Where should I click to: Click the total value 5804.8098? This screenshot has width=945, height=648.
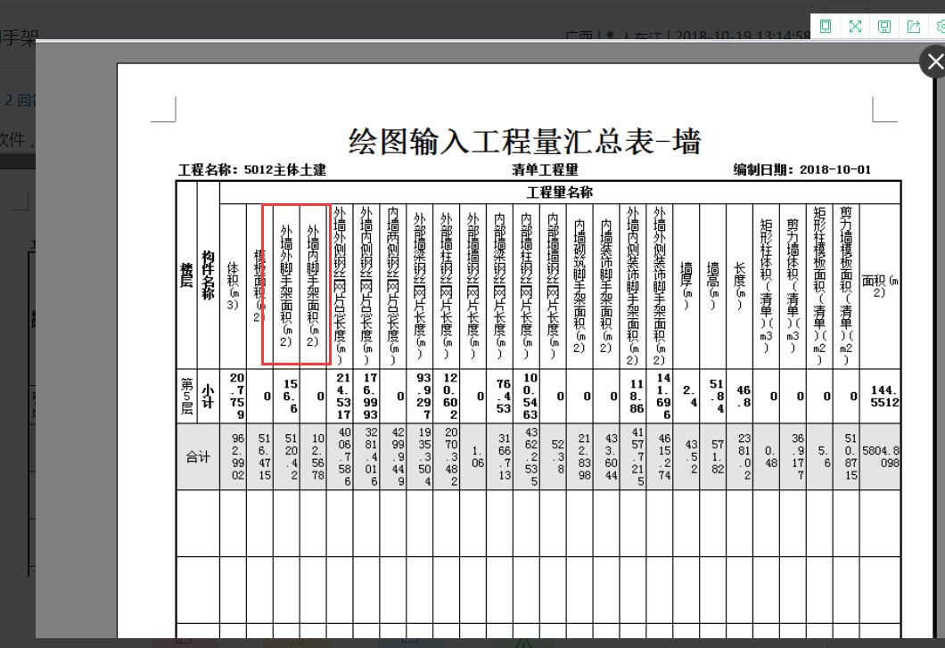(x=881, y=456)
